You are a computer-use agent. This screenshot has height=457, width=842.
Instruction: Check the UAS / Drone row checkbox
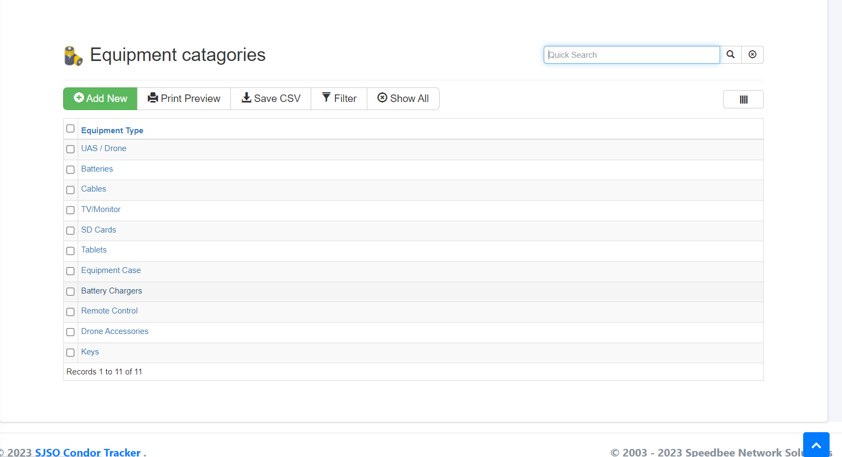pyautogui.click(x=70, y=149)
